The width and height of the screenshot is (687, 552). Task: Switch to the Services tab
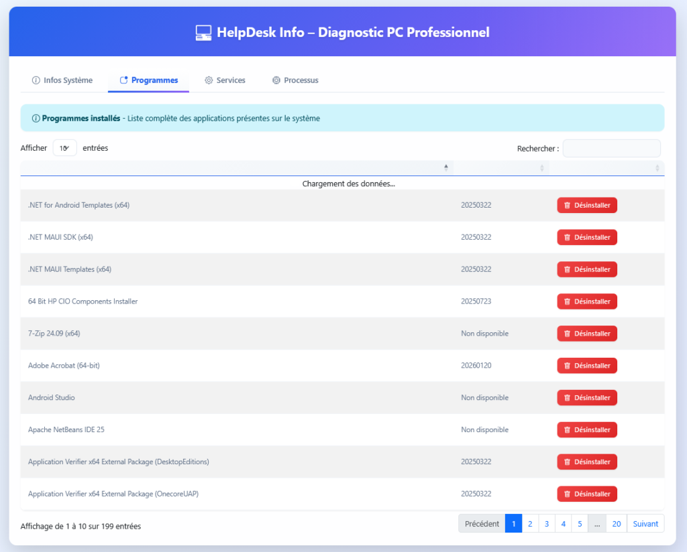coord(225,80)
